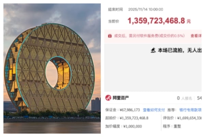Image resolution: width=205 pixels, height=137 pixels.
Task: Open 查看如何支付 link
Action: tap(154, 110)
